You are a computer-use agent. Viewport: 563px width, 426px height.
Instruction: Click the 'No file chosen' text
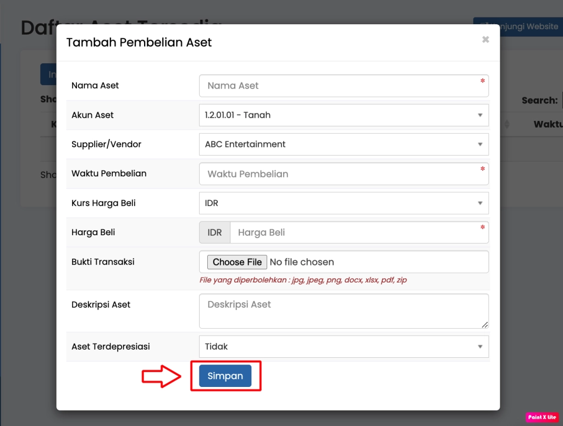point(302,262)
